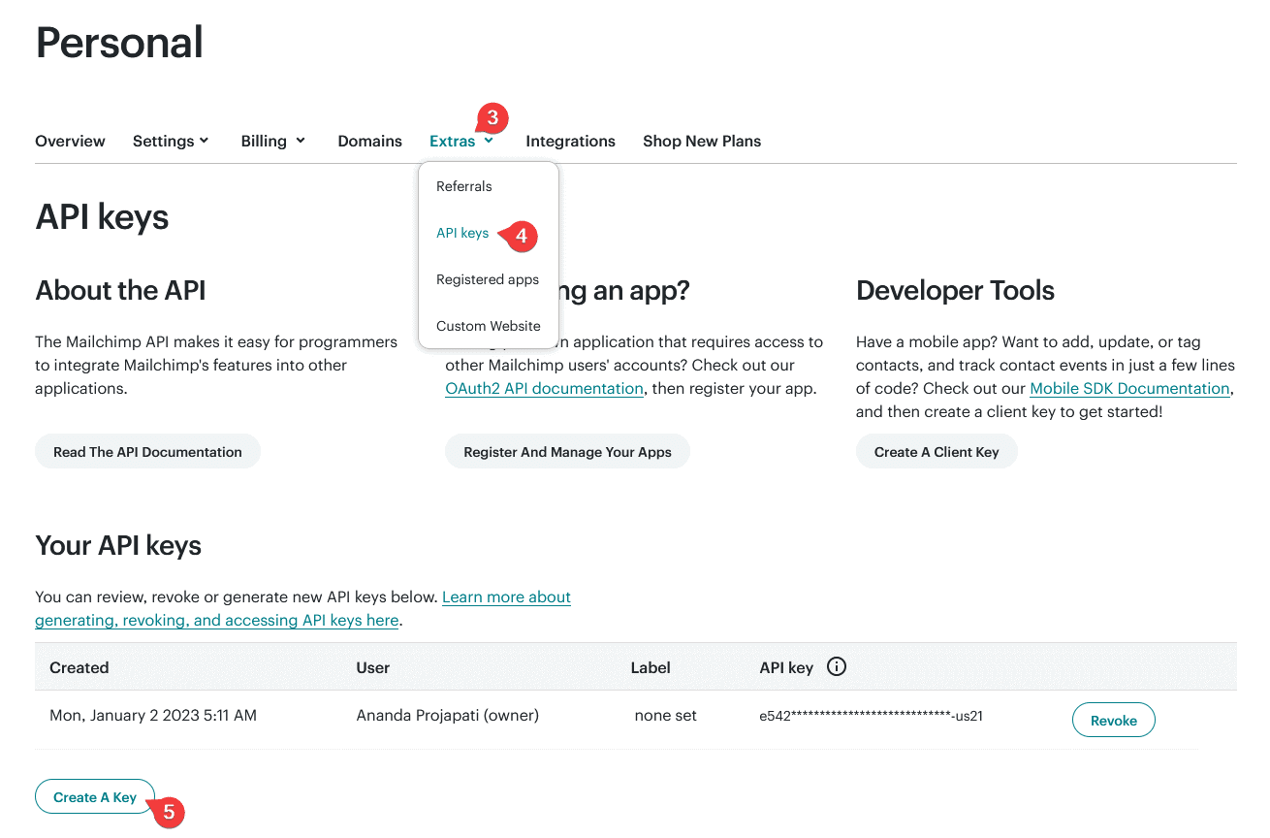Click the Learn more about API keys link
The width and height of the screenshot is (1270, 838).
click(x=506, y=596)
